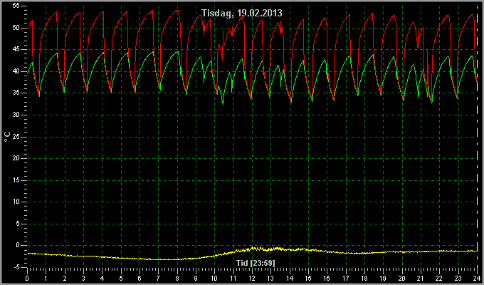Click the -5 degree y-axis label
The height and width of the screenshot is (285, 484).
pos(16,267)
